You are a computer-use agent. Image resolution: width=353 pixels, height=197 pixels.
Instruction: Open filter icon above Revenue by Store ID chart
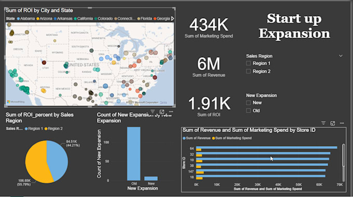tap(323, 123)
